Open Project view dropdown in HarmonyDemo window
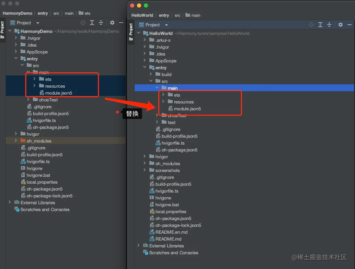Screen dimensions: 355x269 (37, 23)
